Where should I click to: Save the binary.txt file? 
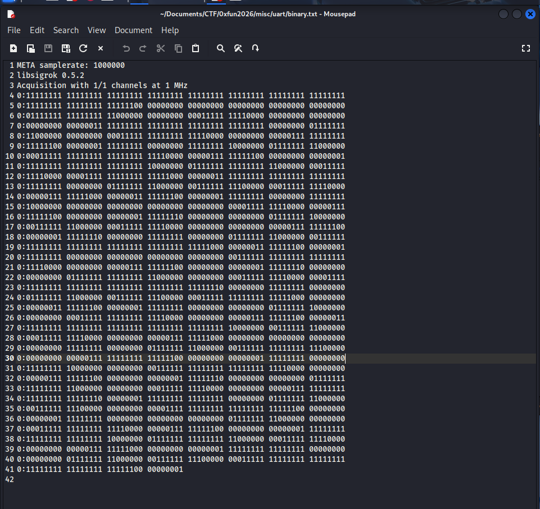click(x=48, y=48)
